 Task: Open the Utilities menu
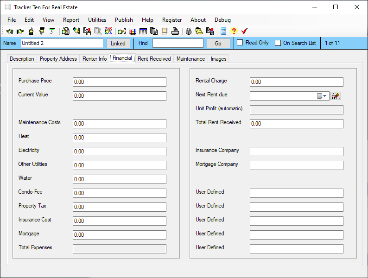coord(97,20)
